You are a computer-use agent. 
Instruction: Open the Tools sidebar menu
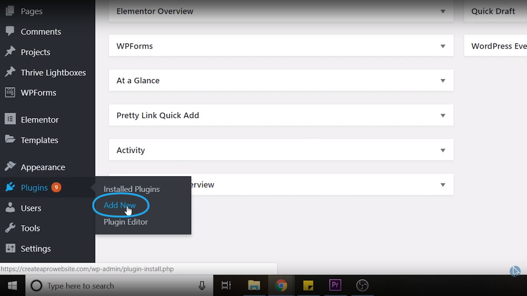pos(30,228)
